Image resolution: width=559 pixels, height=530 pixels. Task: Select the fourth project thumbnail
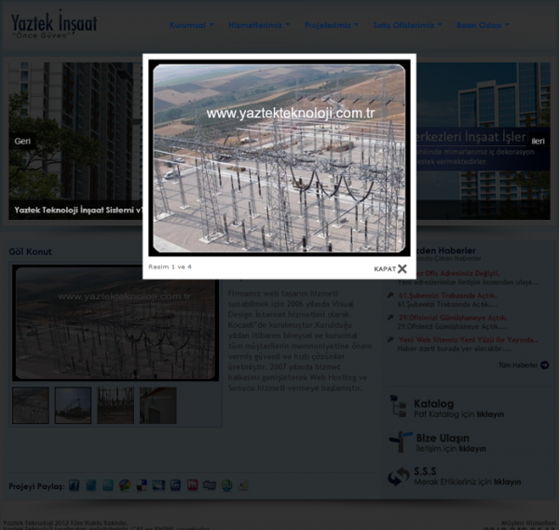pyautogui.click(x=158, y=405)
